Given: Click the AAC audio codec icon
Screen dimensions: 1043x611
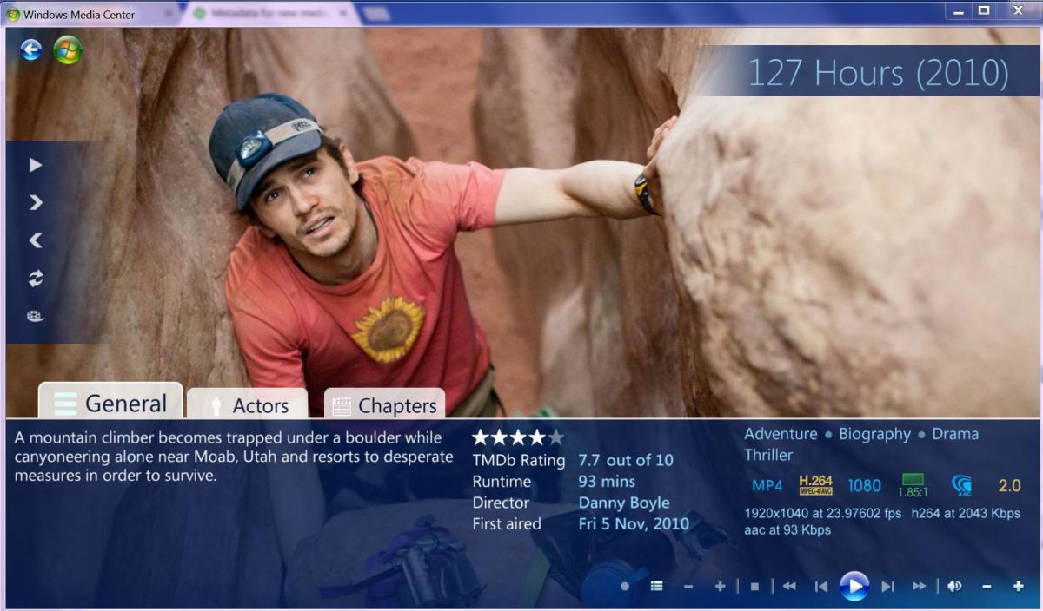Looking at the screenshot, I should (x=962, y=485).
